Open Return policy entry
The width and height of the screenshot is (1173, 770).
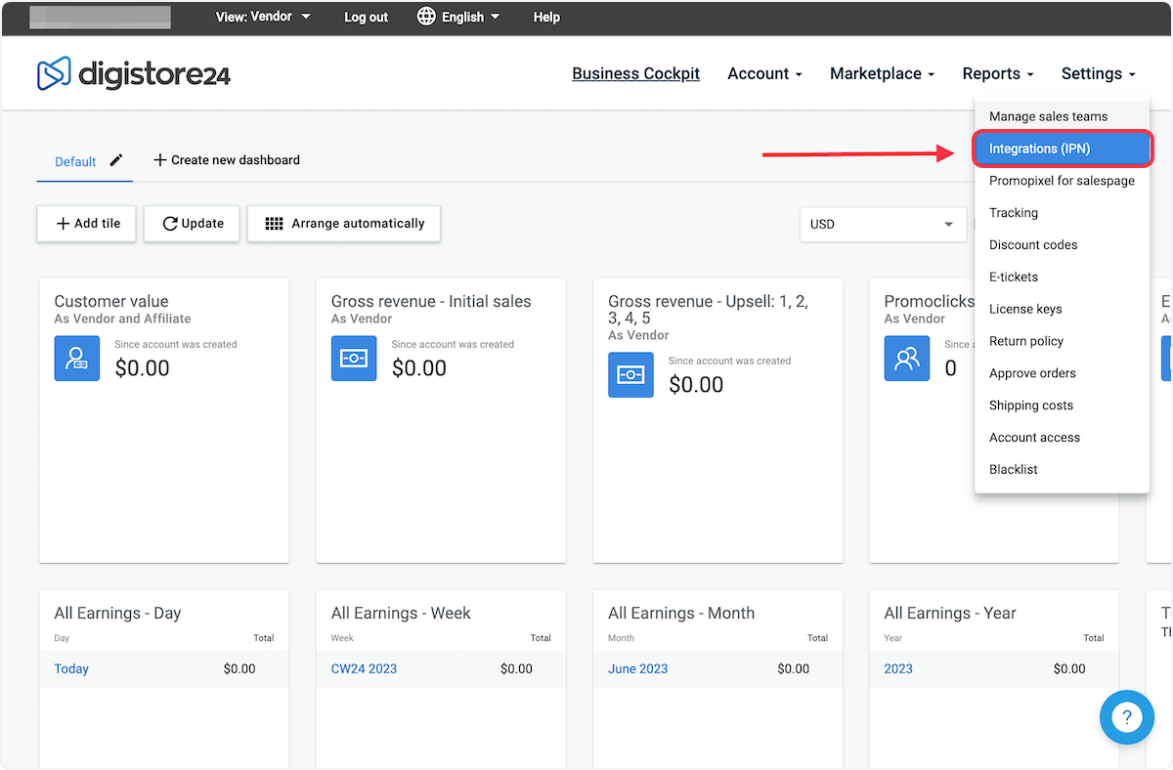click(x=1062, y=342)
